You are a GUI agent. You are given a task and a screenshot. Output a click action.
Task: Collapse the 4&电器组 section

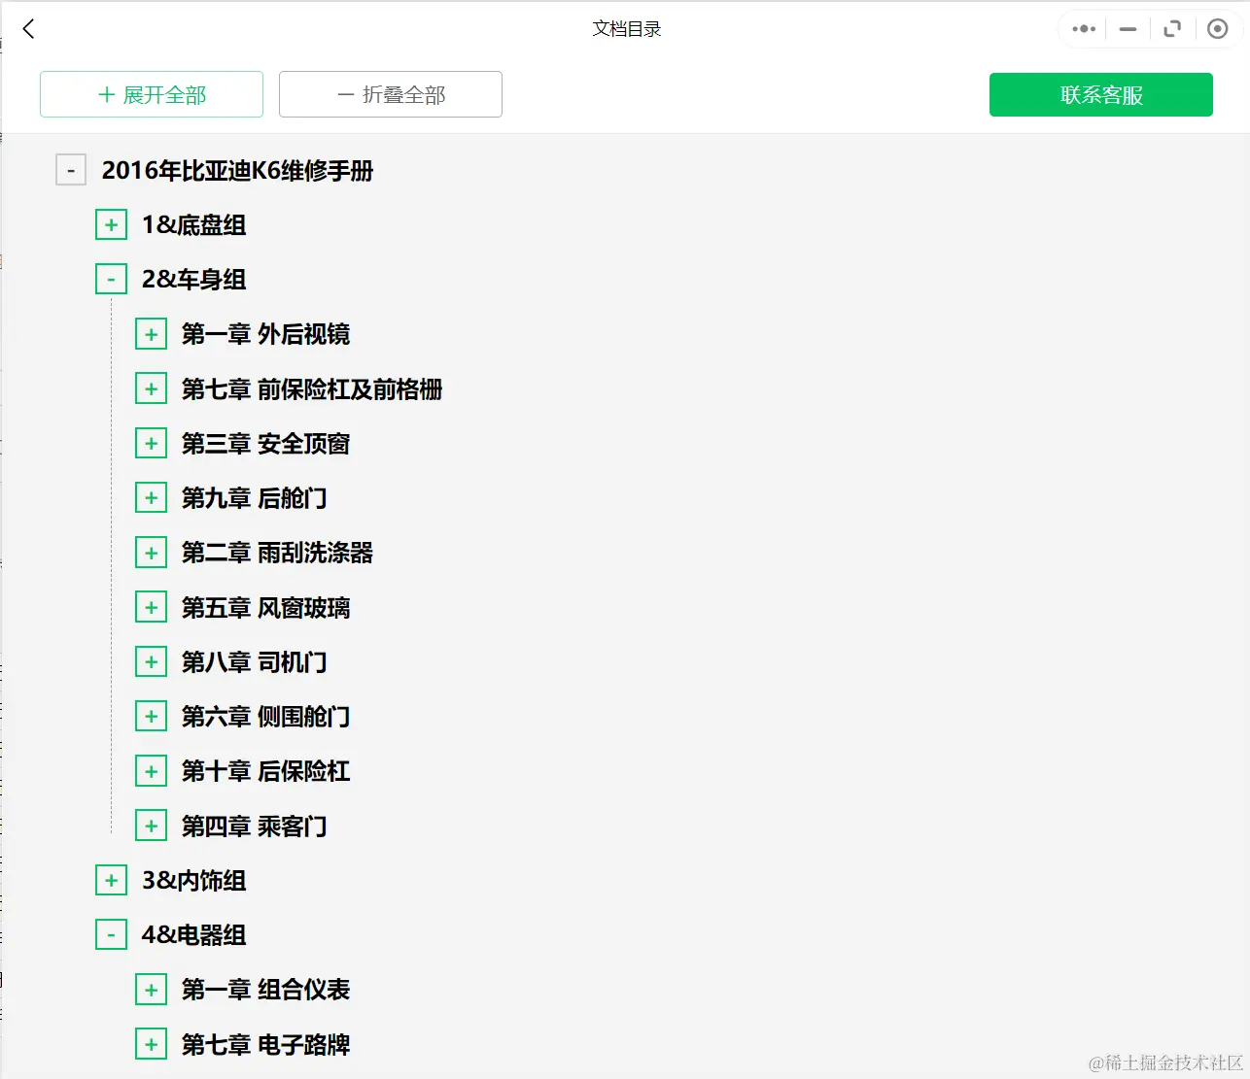pos(111,933)
